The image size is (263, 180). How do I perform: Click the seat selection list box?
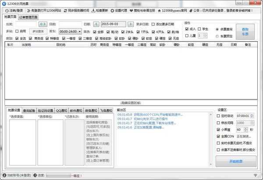pos(50,142)
